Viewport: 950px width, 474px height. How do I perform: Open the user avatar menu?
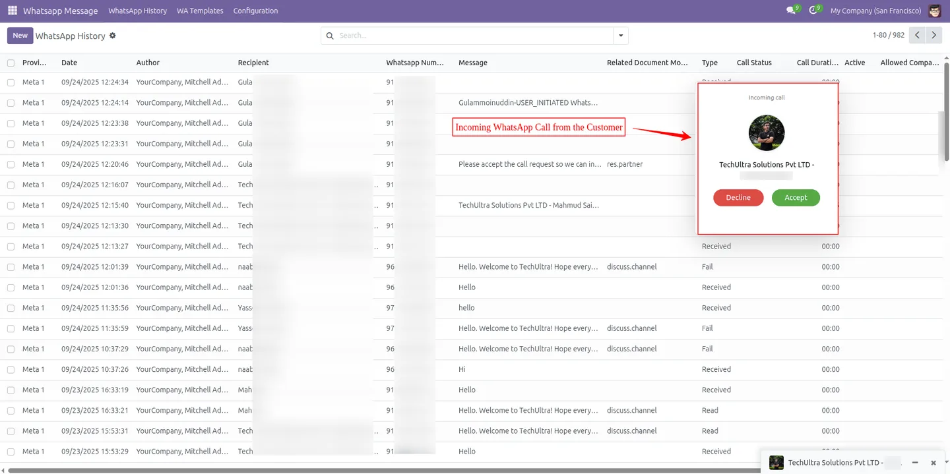pos(934,11)
